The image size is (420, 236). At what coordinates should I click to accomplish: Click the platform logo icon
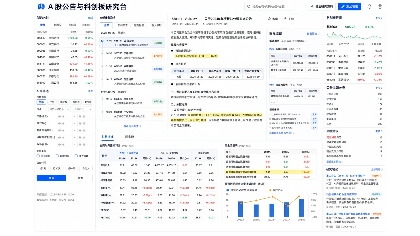pyautogui.click(x=41, y=7)
